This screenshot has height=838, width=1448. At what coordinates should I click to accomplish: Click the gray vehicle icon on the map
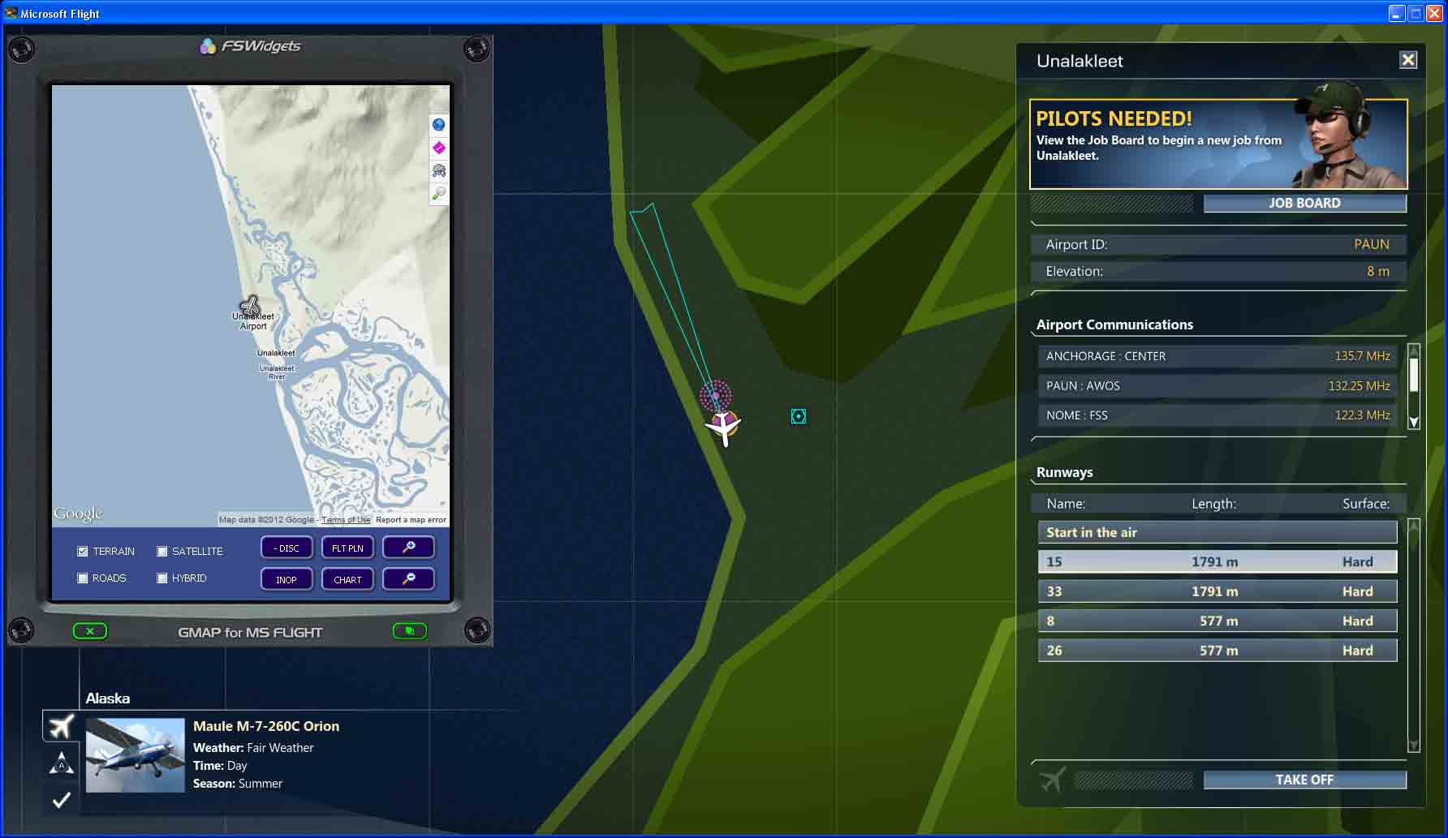click(438, 170)
